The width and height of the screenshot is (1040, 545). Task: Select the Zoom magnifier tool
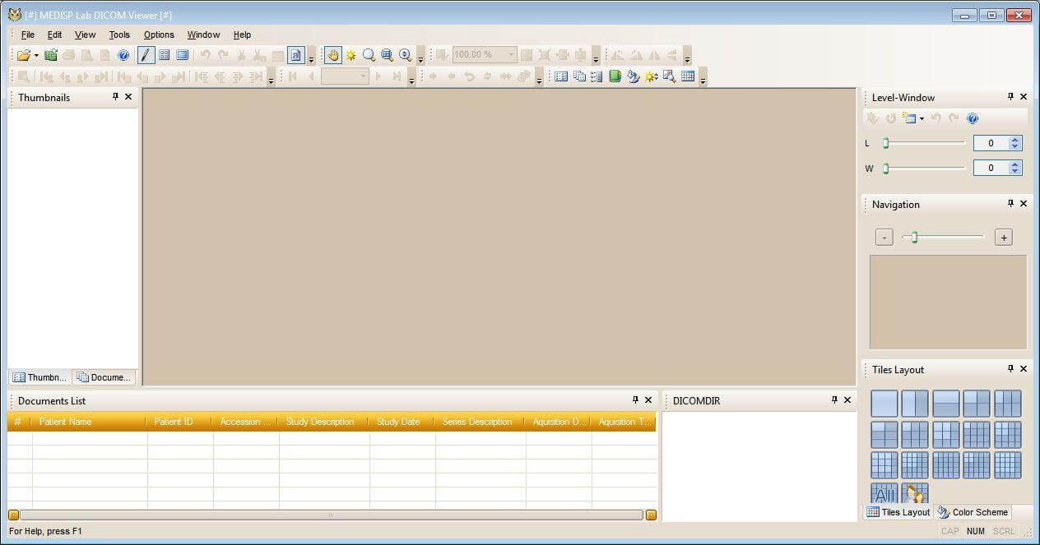[x=369, y=55]
